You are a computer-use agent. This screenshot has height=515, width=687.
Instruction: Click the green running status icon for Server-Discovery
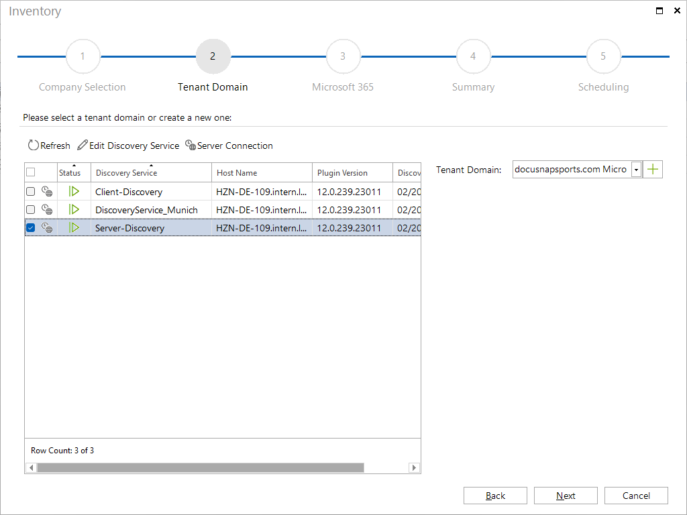(x=74, y=228)
